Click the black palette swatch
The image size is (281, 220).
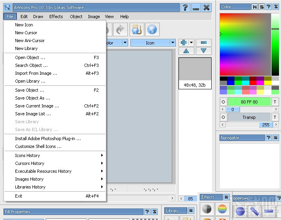[x=223, y=78]
